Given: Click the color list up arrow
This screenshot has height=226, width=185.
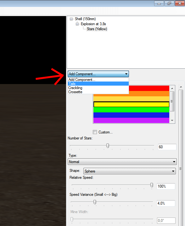Looking at the screenshot, I should (172, 88).
